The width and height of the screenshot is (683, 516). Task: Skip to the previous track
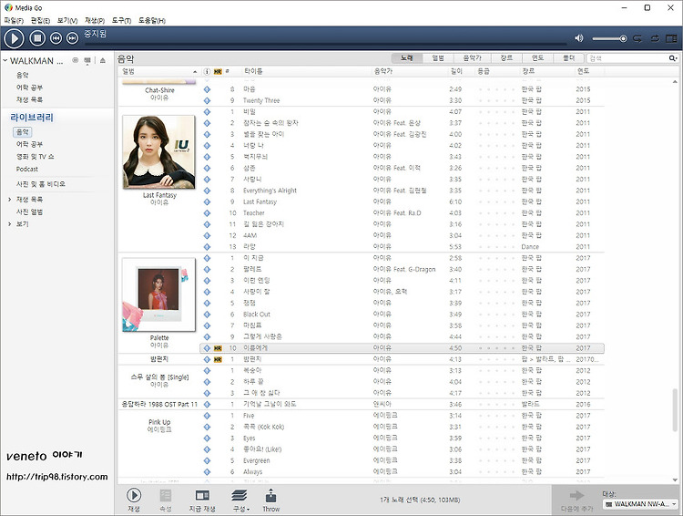[56, 38]
